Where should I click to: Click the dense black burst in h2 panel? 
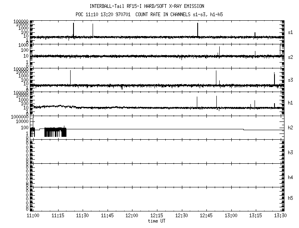(x=55, y=132)
